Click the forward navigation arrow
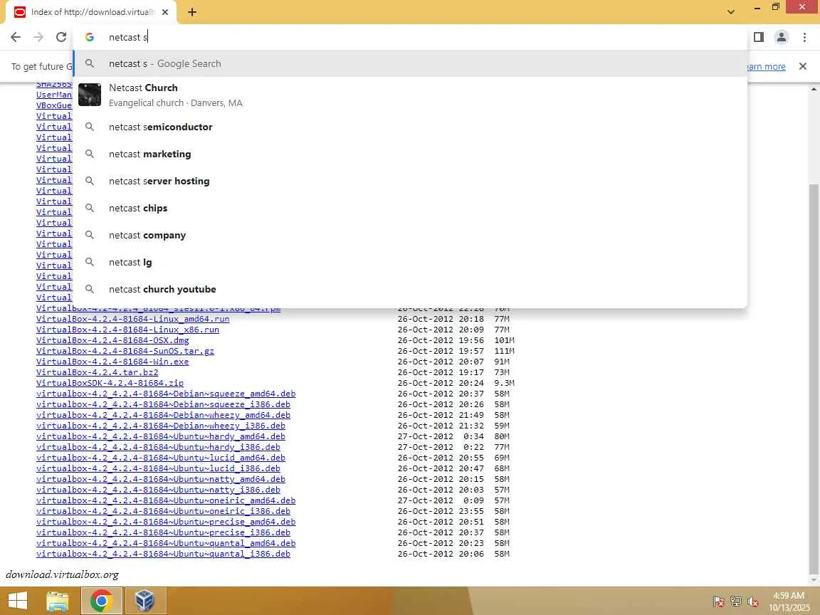This screenshot has width=820, height=615. click(38, 37)
